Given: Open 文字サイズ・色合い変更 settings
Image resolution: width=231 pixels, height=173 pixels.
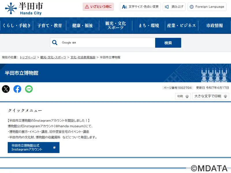Looking at the screenshot, I should [140, 7].
